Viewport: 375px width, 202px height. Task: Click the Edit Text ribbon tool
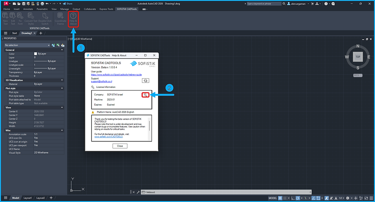[13, 19]
